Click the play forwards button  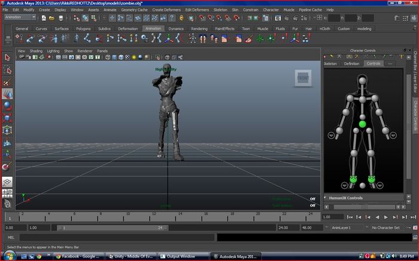click(x=385, y=217)
